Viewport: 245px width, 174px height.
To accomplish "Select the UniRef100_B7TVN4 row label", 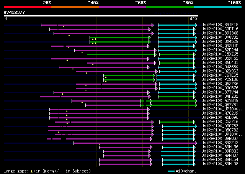I will (220, 92).
